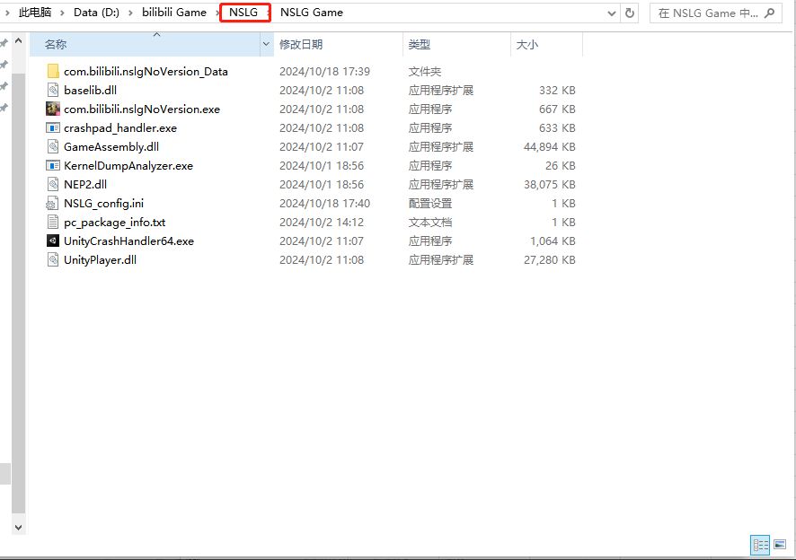Refresh the current folder view
Viewport: 796px width, 560px height.
(x=630, y=13)
